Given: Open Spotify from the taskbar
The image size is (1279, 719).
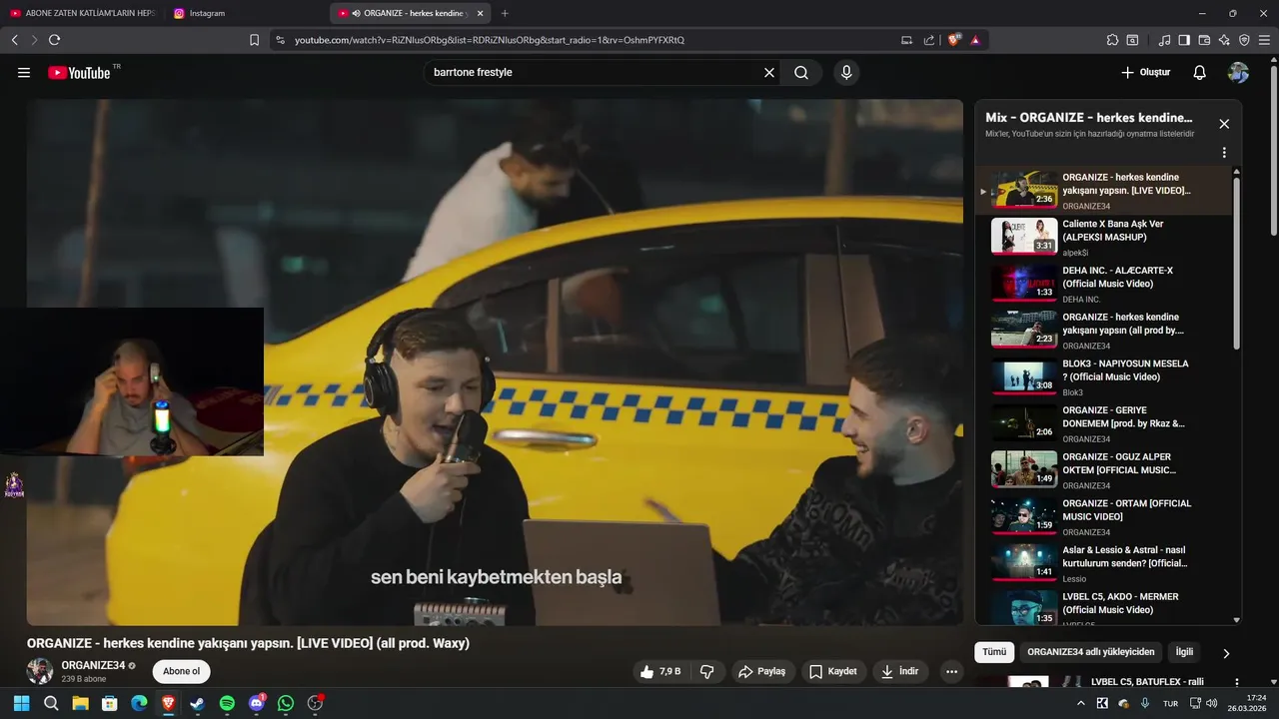Looking at the screenshot, I should coord(227,703).
